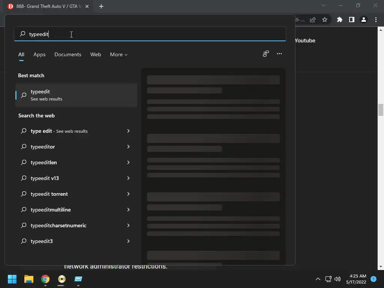
Task: Expand the typeeditcharsetnumeric suggestion arrow
Action: pos(128,225)
